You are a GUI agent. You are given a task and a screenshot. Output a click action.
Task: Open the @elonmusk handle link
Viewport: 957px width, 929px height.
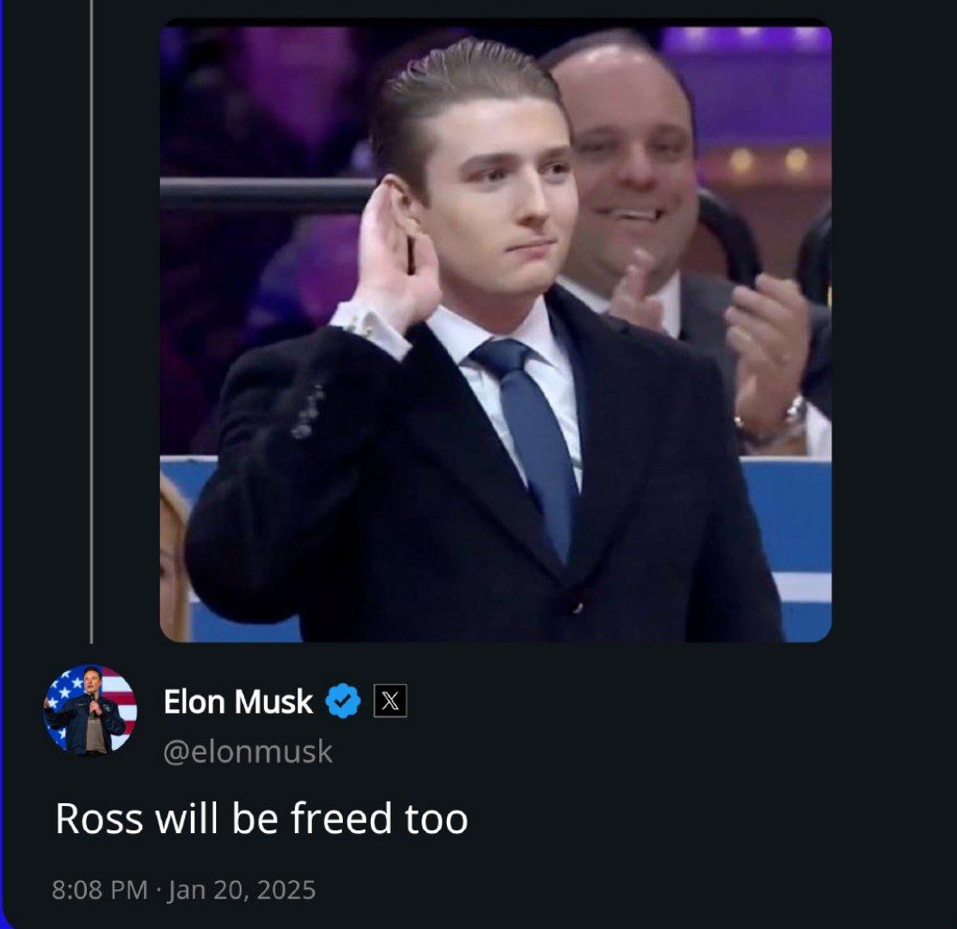click(248, 752)
